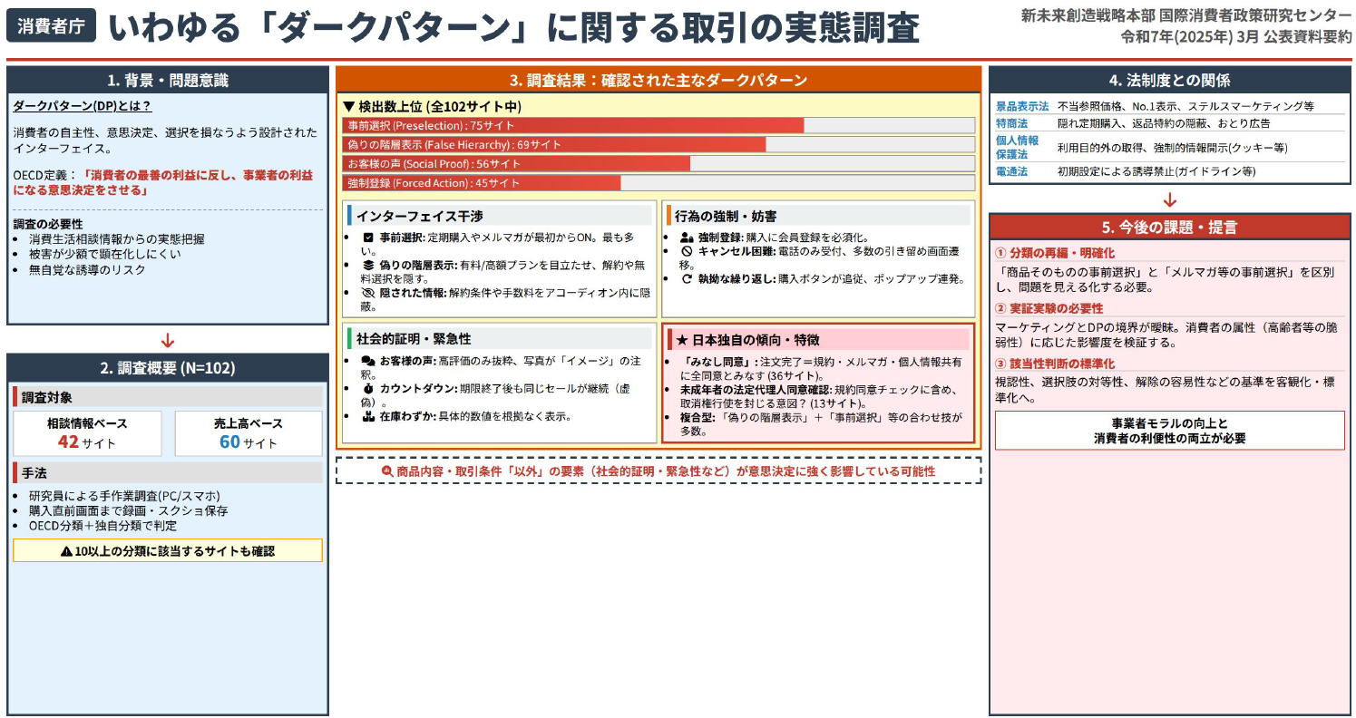Click the 相談情報ベース 42 サイト card
1356x718 pixels.
coord(87,433)
